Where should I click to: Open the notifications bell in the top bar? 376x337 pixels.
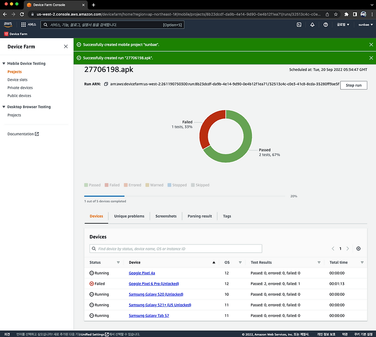(x=311, y=24)
